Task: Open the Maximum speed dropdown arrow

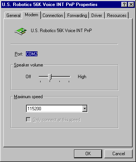Action: point(85,108)
